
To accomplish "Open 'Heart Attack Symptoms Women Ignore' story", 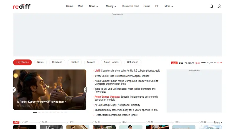I will click(x=116, y=115).
